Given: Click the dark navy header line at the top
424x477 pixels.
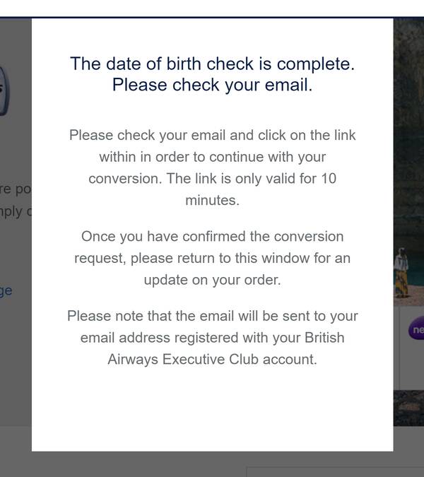Looking at the screenshot, I should point(212,18).
